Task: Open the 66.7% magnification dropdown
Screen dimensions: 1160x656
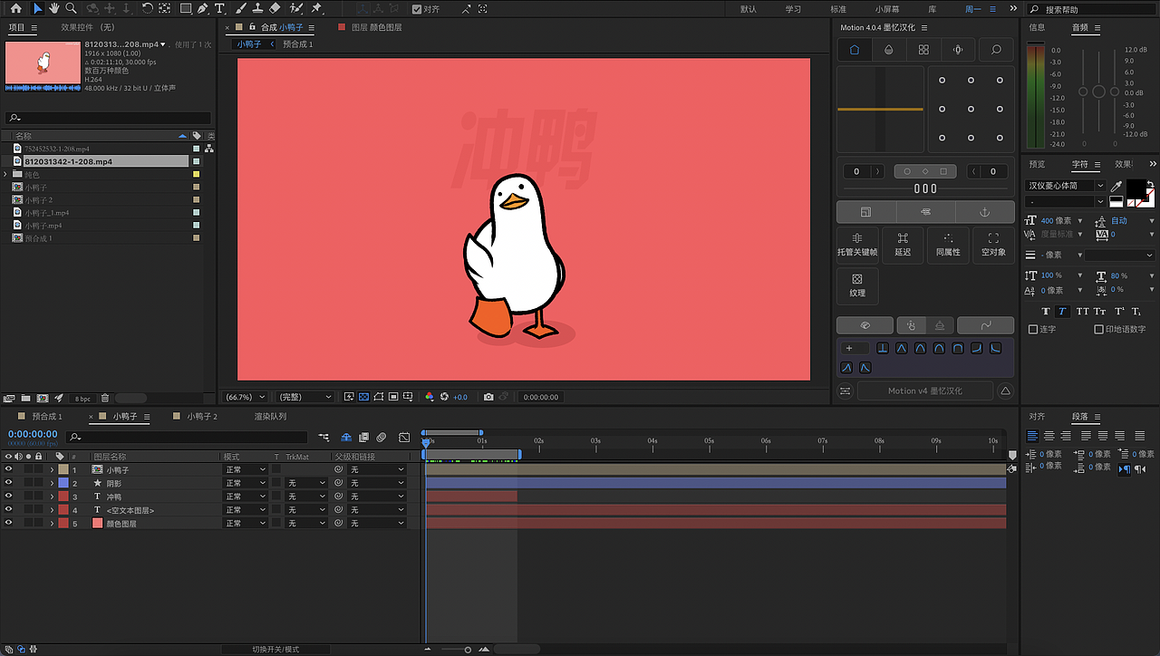Action: click(x=246, y=397)
